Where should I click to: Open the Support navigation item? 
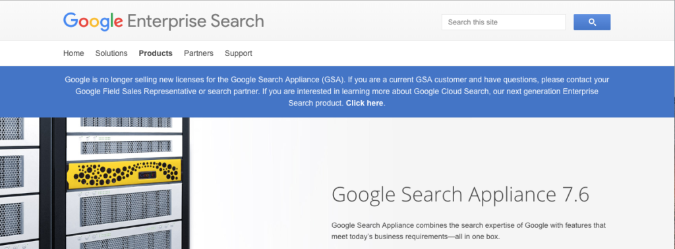pos(239,53)
